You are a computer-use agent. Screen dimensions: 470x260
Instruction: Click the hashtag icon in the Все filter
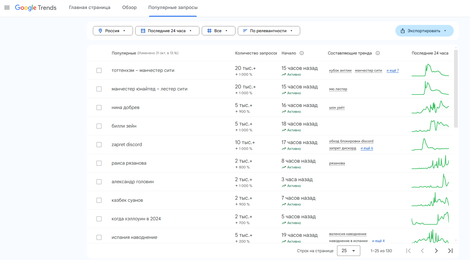click(209, 31)
